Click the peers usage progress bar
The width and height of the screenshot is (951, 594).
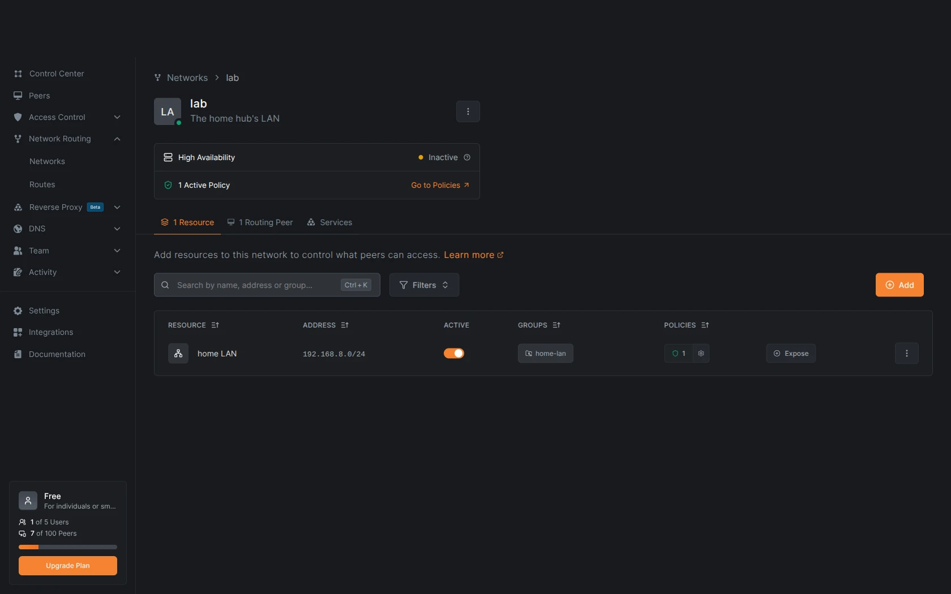click(x=68, y=547)
